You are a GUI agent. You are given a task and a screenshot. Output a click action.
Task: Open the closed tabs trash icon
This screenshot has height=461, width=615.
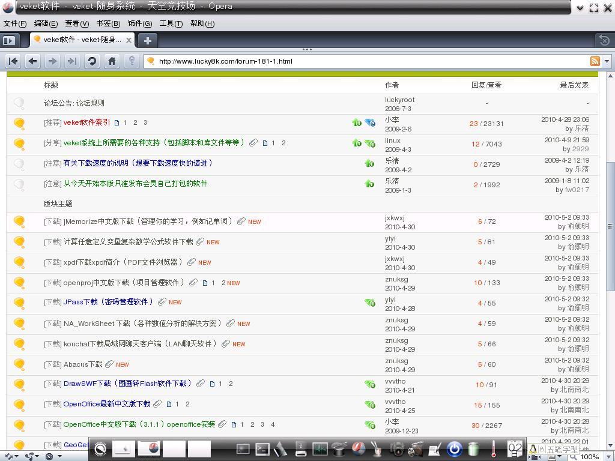click(604, 40)
